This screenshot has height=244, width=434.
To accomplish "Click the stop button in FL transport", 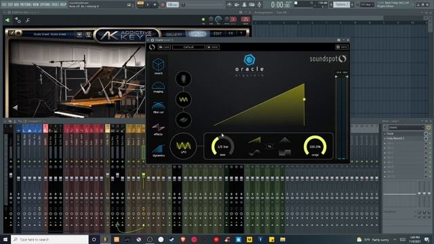I will 155,5.
